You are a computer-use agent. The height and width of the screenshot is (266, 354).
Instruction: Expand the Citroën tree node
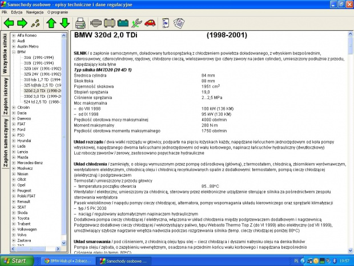click(x=14, y=108)
